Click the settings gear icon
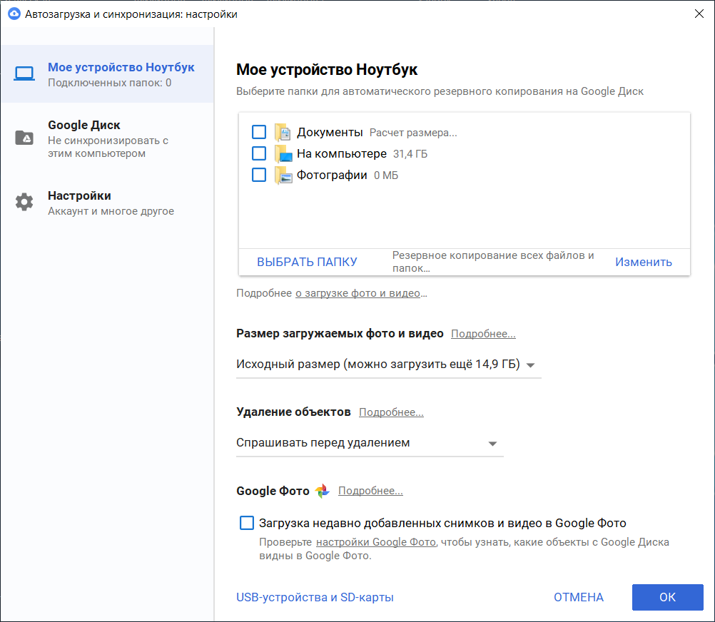 tap(24, 202)
